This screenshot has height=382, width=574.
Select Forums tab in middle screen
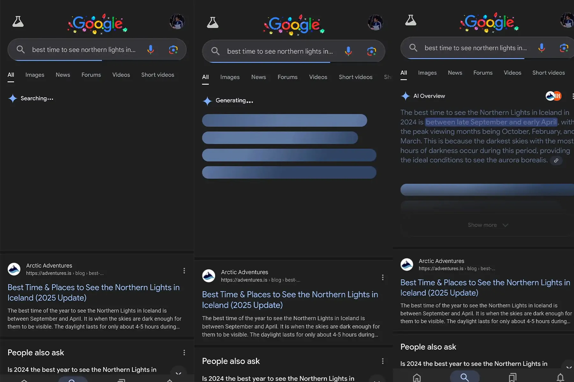tap(287, 77)
